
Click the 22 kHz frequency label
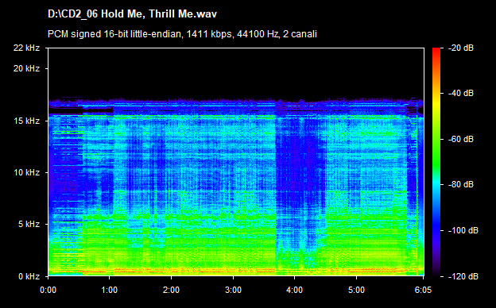click(x=26, y=48)
